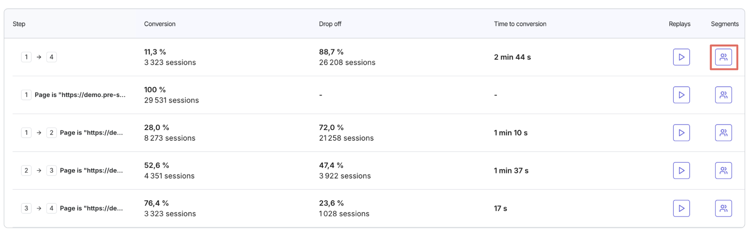The image size is (750, 232).
Task: Click the Step column header
Action: pyautogui.click(x=19, y=24)
